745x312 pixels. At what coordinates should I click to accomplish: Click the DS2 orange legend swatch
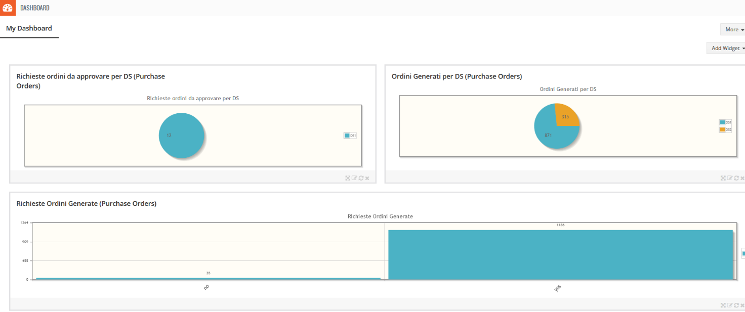pyautogui.click(x=722, y=129)
